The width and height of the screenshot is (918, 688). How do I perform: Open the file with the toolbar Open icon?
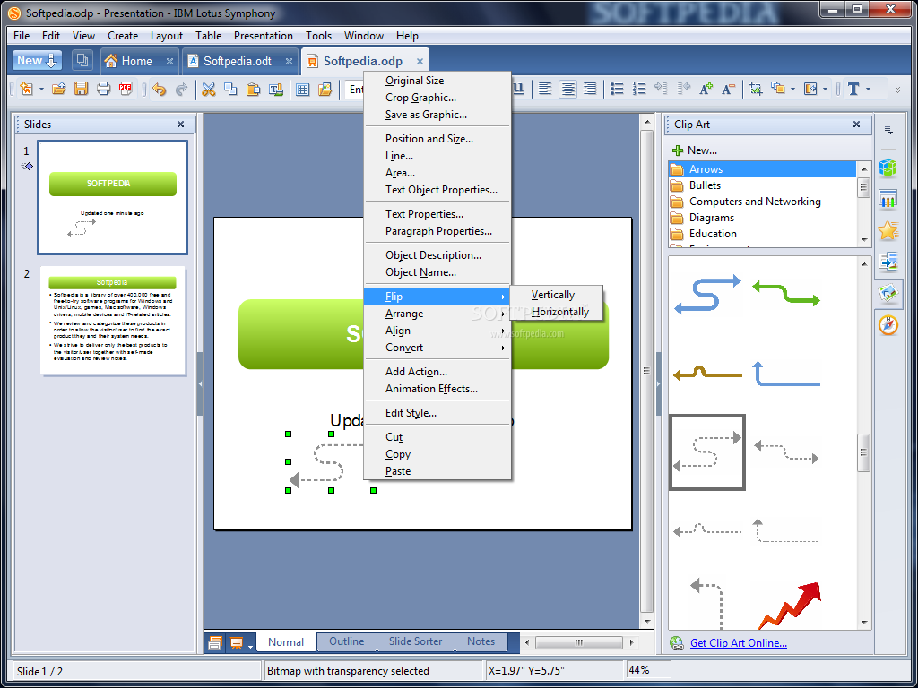coord(58,89)
